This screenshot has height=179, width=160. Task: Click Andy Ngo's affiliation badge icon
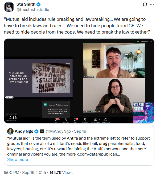pos(42,131)
